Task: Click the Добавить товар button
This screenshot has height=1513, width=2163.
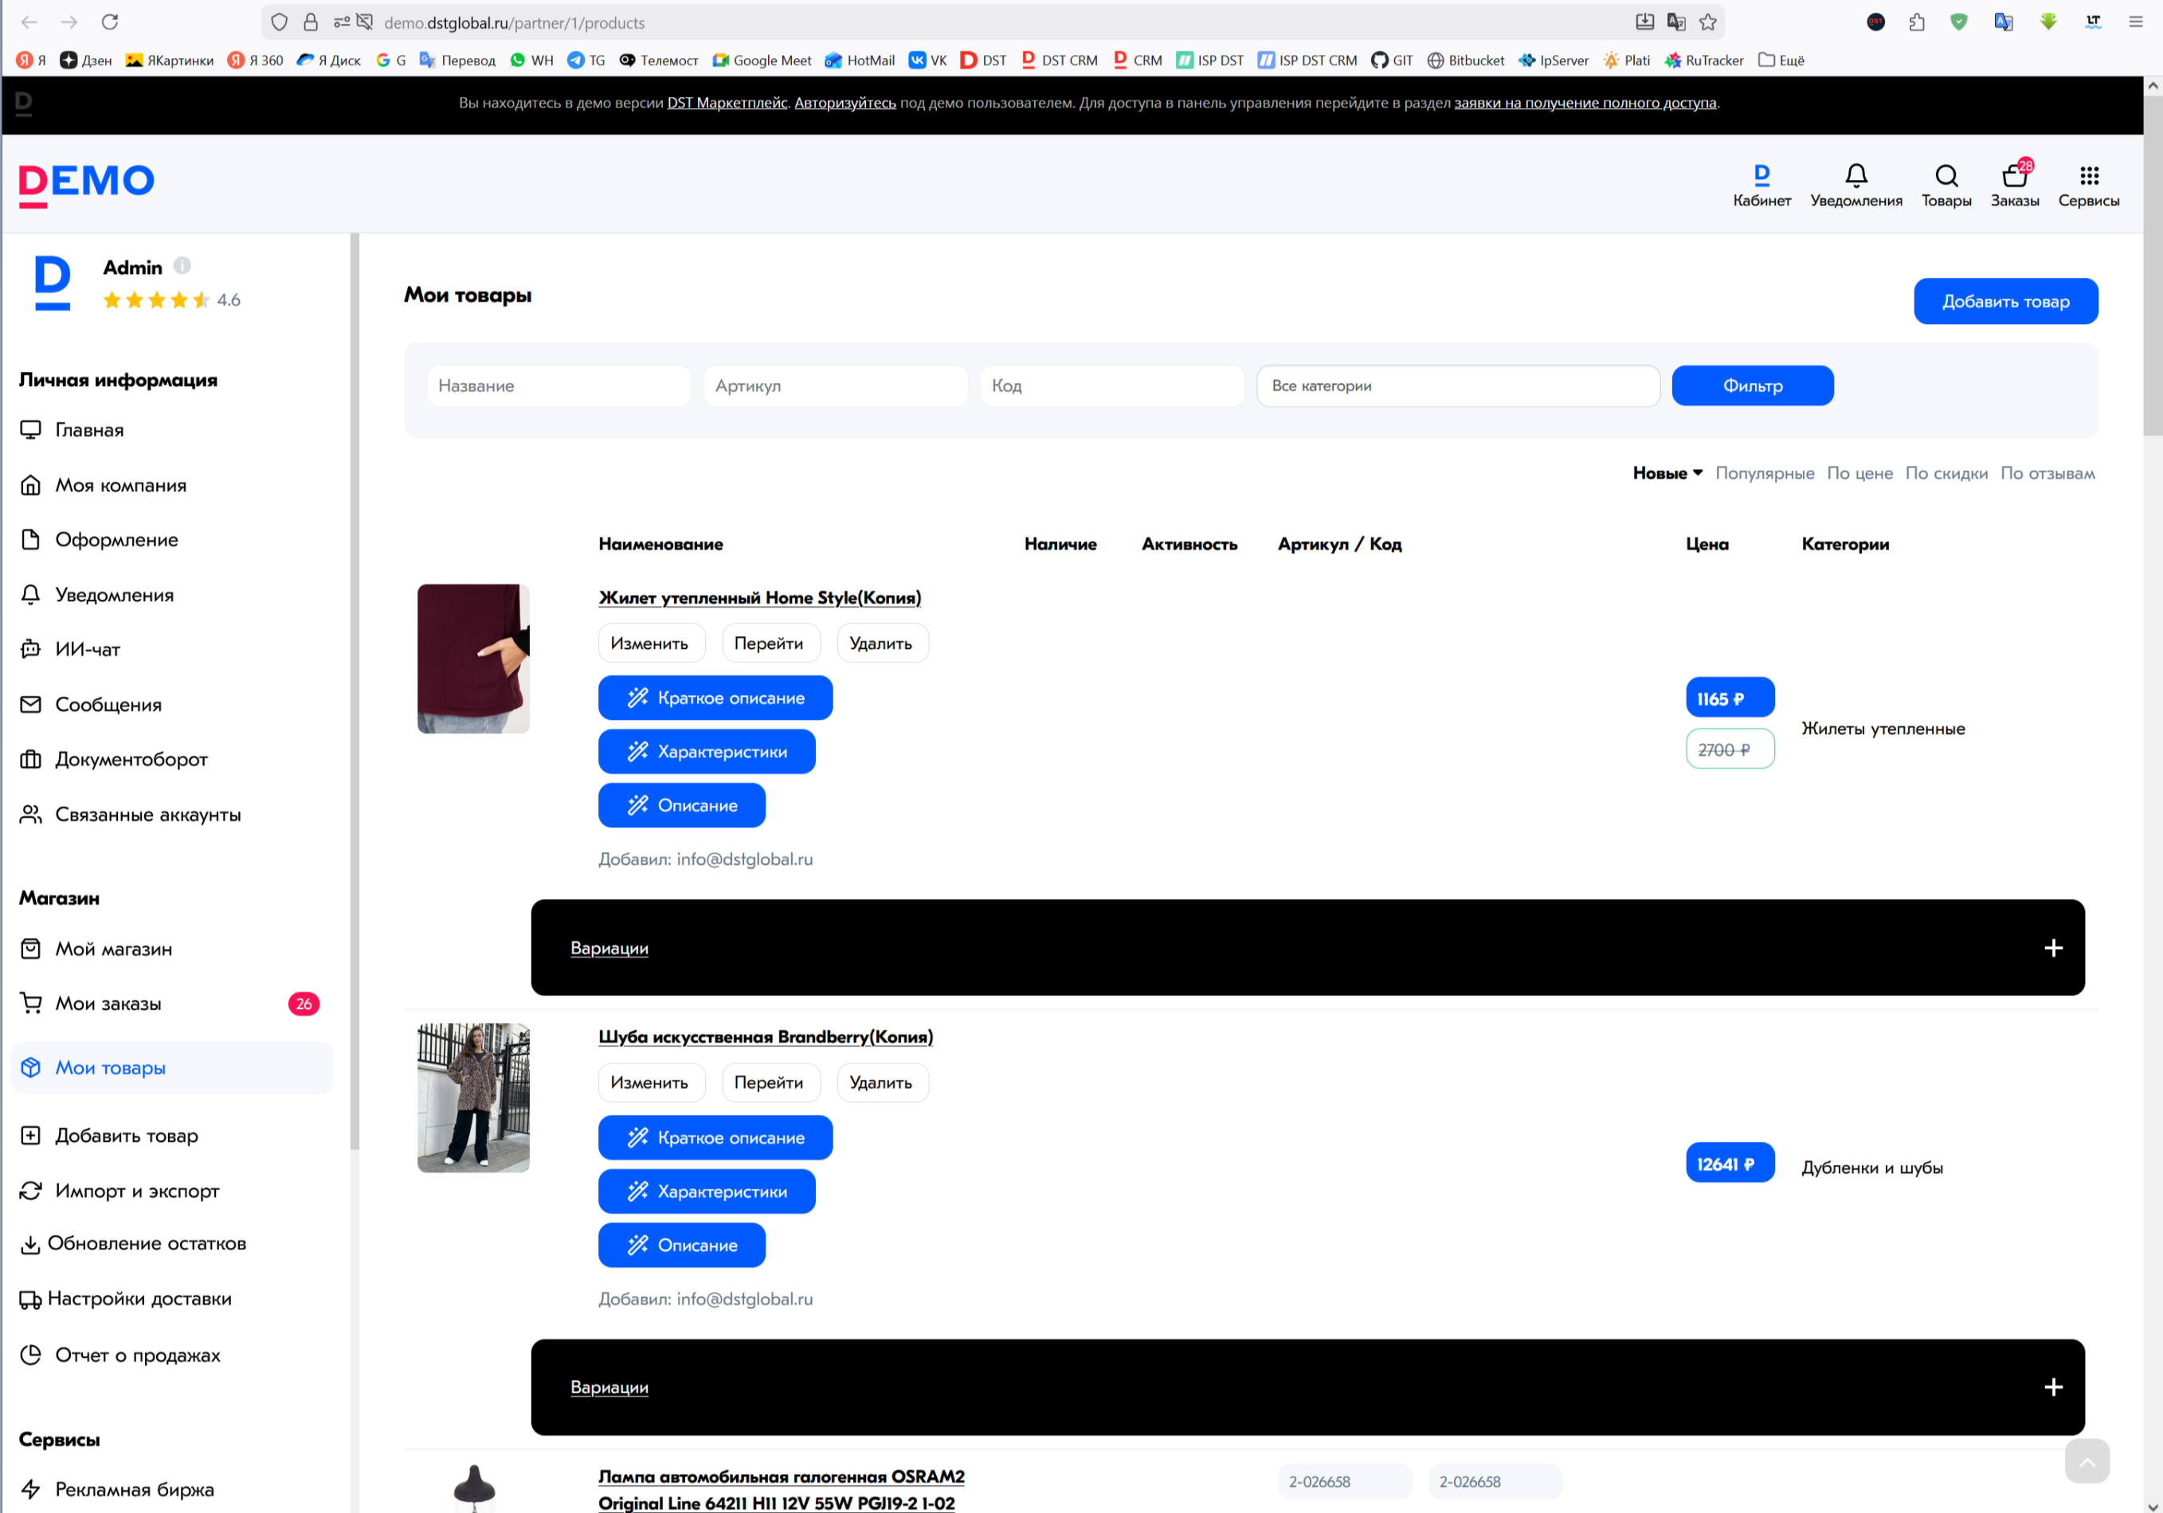Action: tap(2004, 301)
